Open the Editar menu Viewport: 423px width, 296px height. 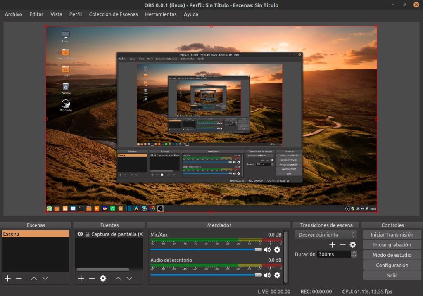click(36, 14)
